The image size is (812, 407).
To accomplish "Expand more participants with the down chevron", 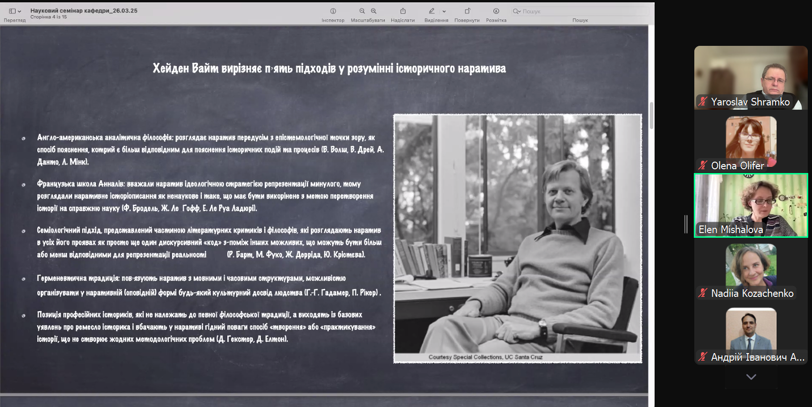I will click(x=751, y=377).
